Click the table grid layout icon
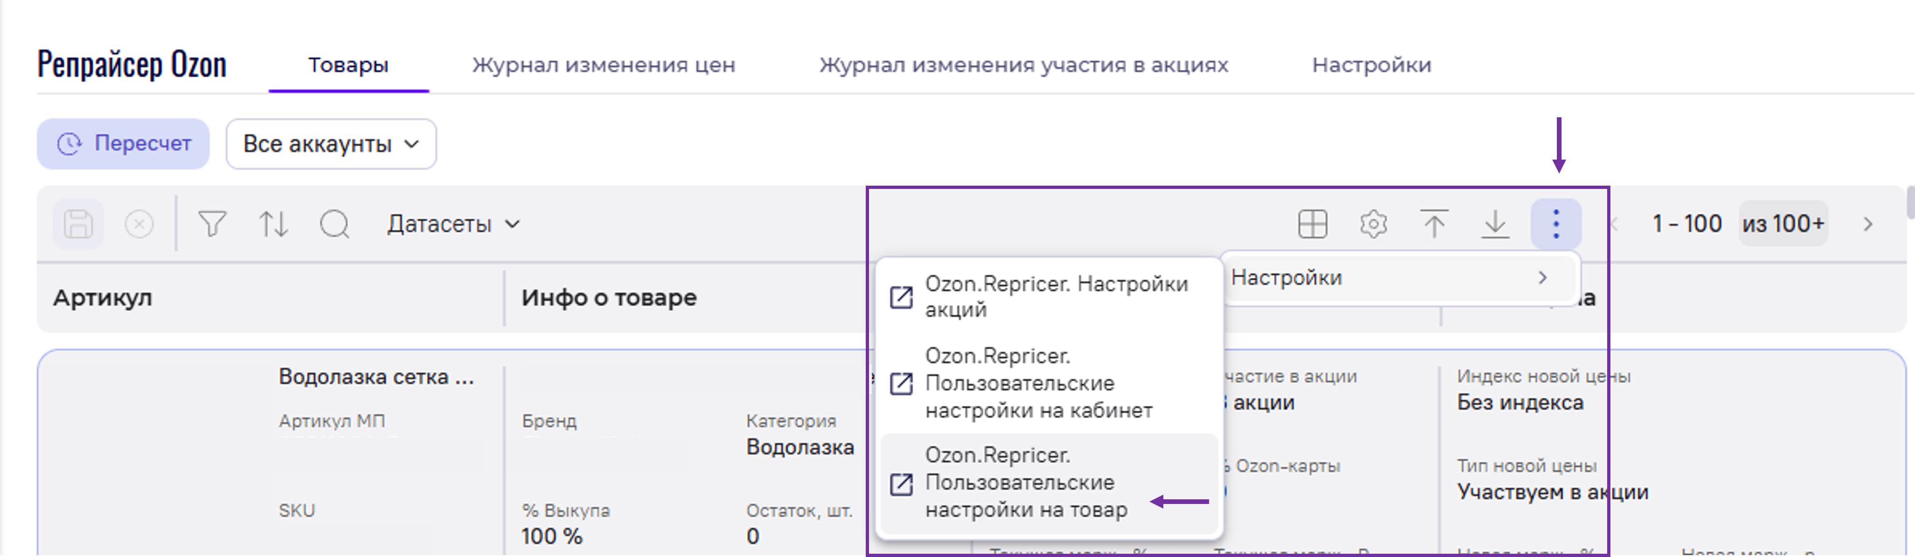Viewport: 1915px width, 557px height. pyautogui.click(x=1312, y=223)
